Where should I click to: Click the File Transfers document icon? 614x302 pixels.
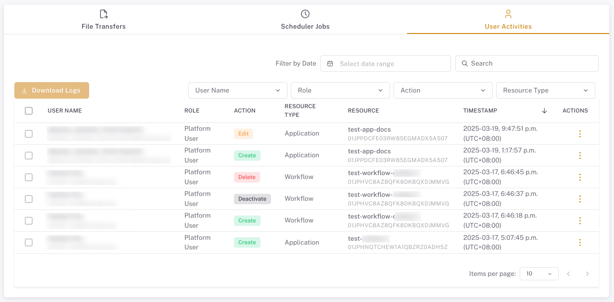coord(103,14)
